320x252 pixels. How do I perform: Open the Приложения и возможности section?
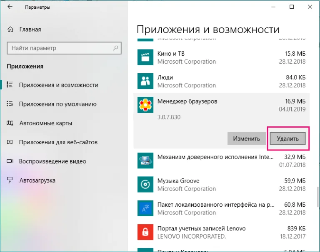(x=59, y=85)
